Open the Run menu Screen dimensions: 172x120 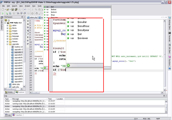pyautogui.click(x=34, y=6)
